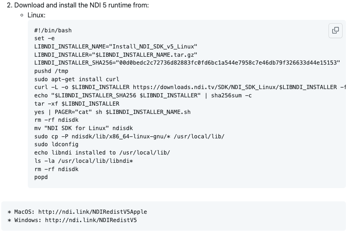
Task: Click the 'pushd /tmp' line
Action: point(51,71)
